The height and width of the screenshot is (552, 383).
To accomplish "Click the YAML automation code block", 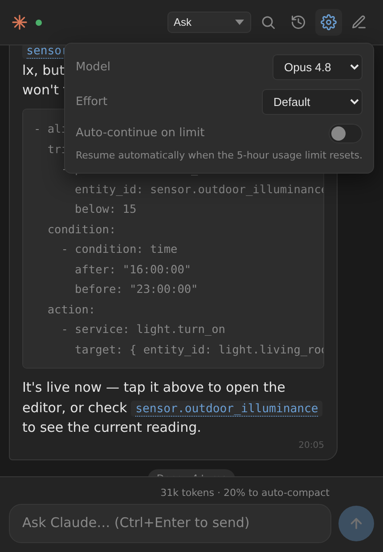I will (x=173, y=239).
